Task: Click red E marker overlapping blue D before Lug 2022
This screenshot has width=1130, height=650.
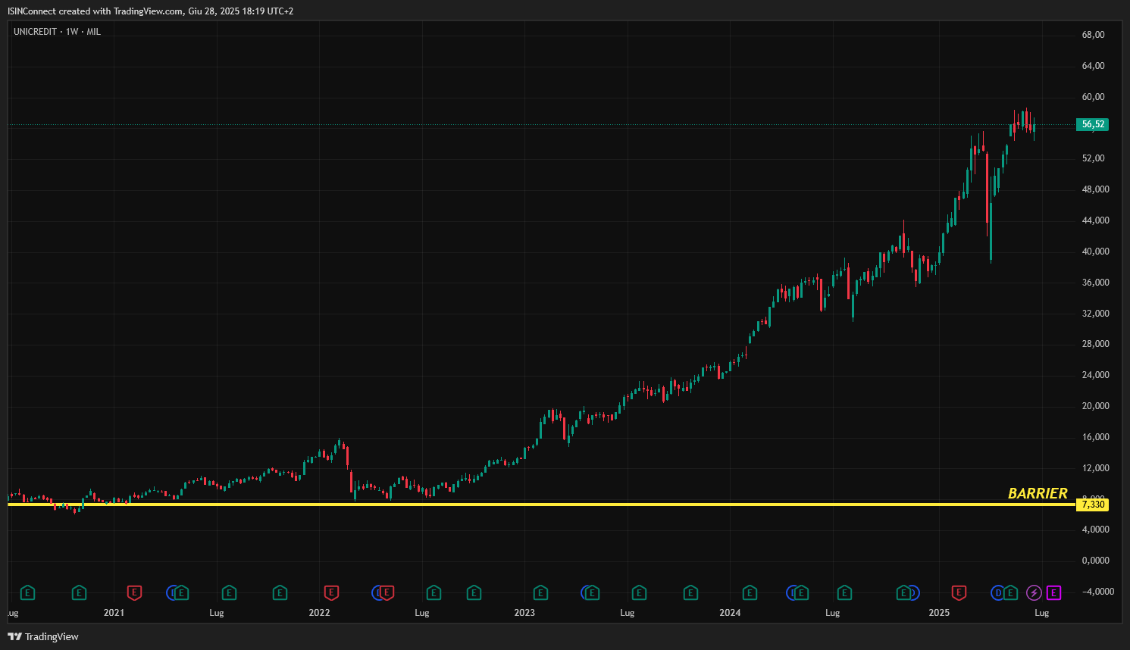Action: pyautogui.click(x=387, y=592)
